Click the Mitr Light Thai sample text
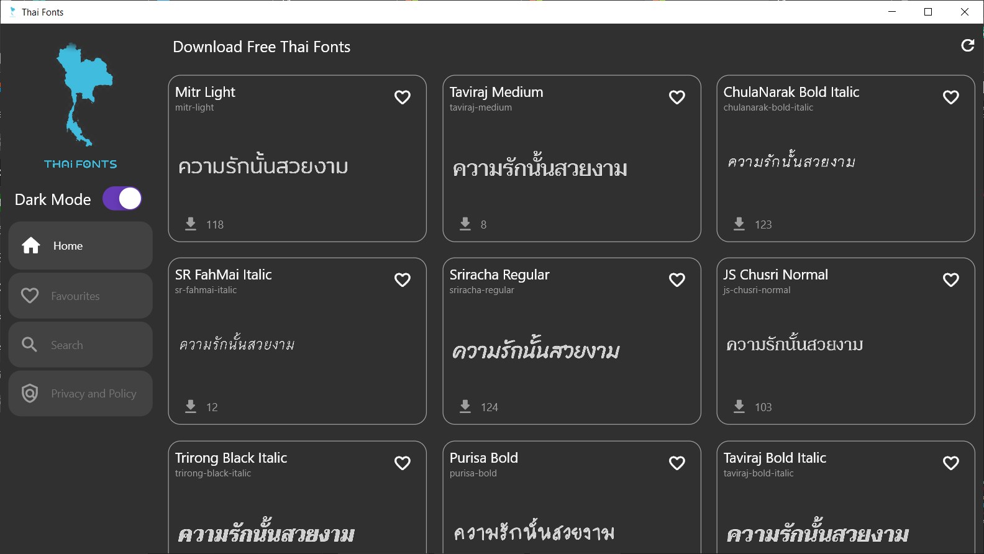The height and width of the screenshot is (554, 984). click(263, 165)
